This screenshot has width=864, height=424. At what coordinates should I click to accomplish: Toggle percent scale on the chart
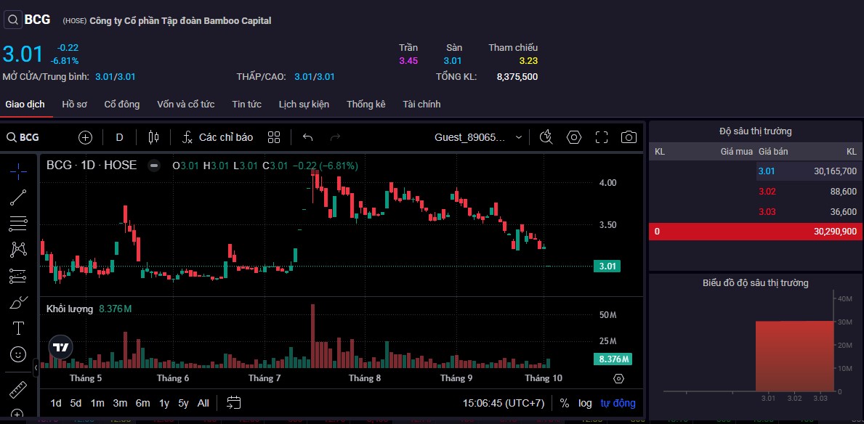[x=564, y=403]
